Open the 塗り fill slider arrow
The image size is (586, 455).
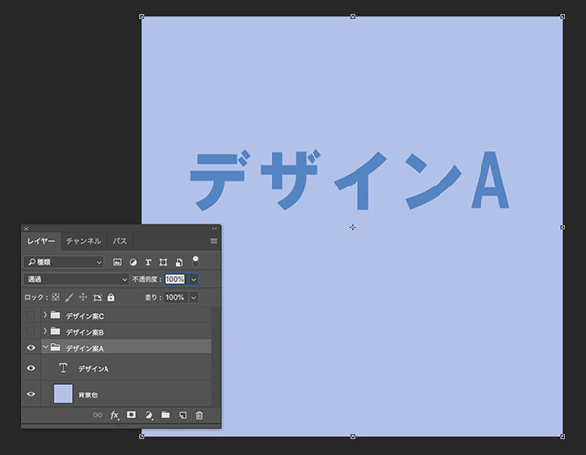pos(194,298)
